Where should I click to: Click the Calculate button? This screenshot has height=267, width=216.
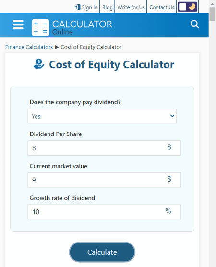point(102,252)
